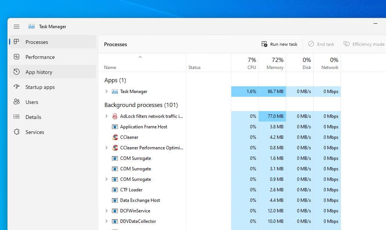Viewport: 386px width, 230px height.
Task: Click the Application Frame Host icon
Action: [x=115, y=127]
